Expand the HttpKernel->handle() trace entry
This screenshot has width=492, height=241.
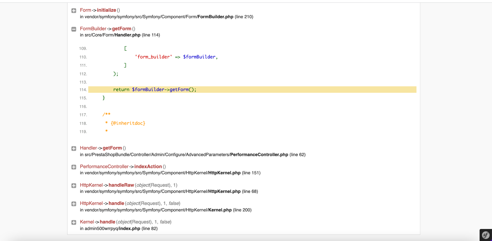click(74, 204)
